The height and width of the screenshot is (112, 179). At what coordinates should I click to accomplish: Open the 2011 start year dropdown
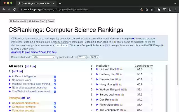pos(82,57)
